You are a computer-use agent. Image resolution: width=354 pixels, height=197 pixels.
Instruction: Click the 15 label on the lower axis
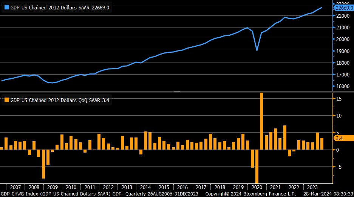pos(339,99)
